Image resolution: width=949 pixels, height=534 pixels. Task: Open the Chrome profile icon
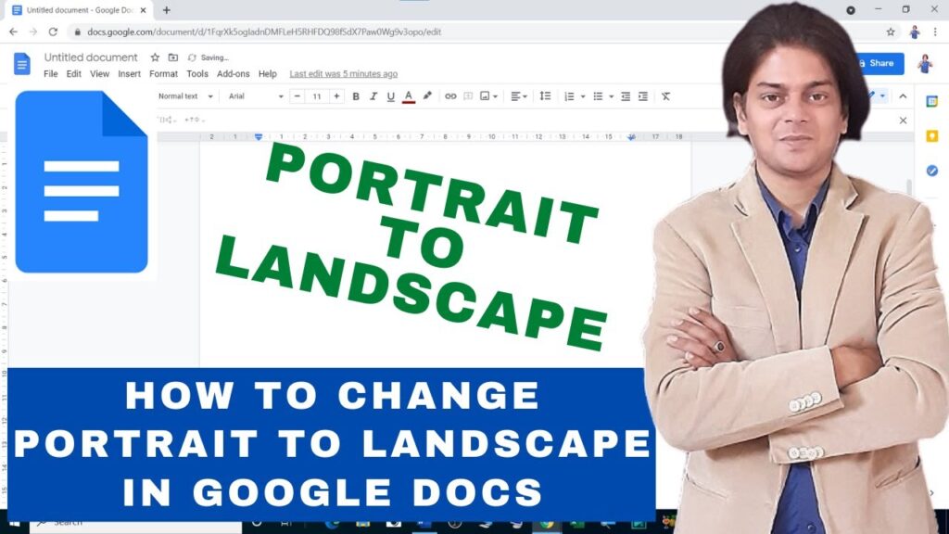pyautogui.click(x=915, y=32)
